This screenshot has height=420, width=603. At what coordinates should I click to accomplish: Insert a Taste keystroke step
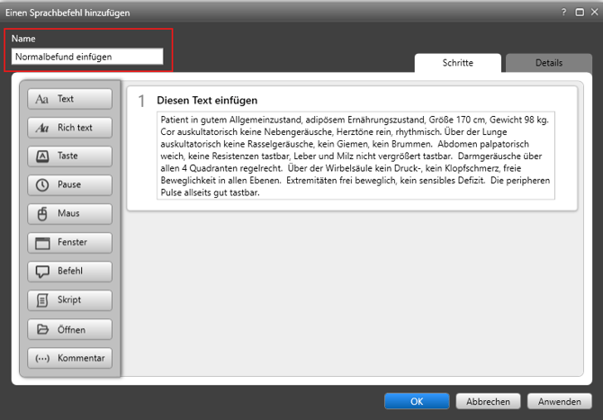[69, 156]
